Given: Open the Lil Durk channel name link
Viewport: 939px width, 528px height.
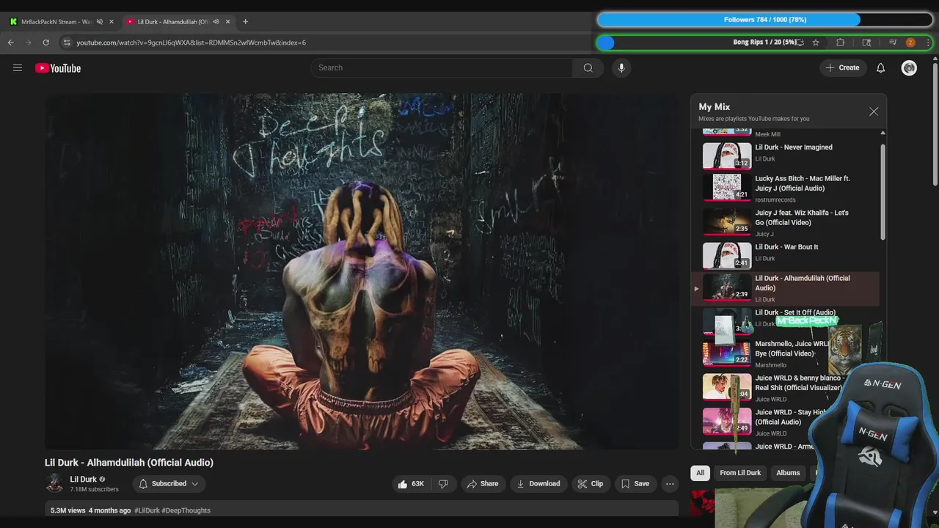Looking at the screenshot, I should click(x=83, y=480).
